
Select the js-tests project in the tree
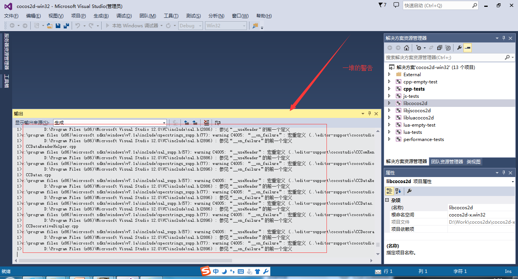coord(411,96)
